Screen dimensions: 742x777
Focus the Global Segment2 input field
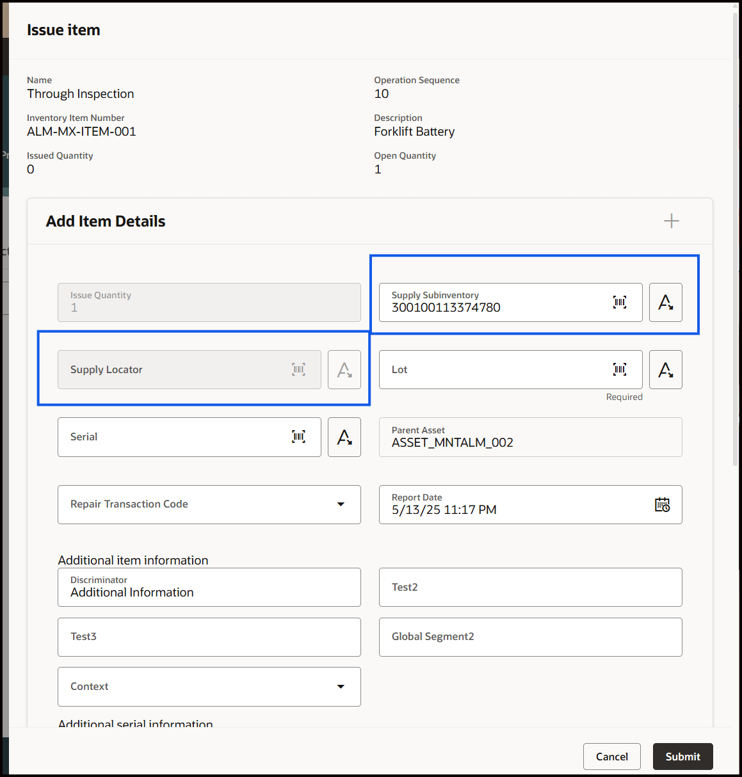click(x=531, y=637)
